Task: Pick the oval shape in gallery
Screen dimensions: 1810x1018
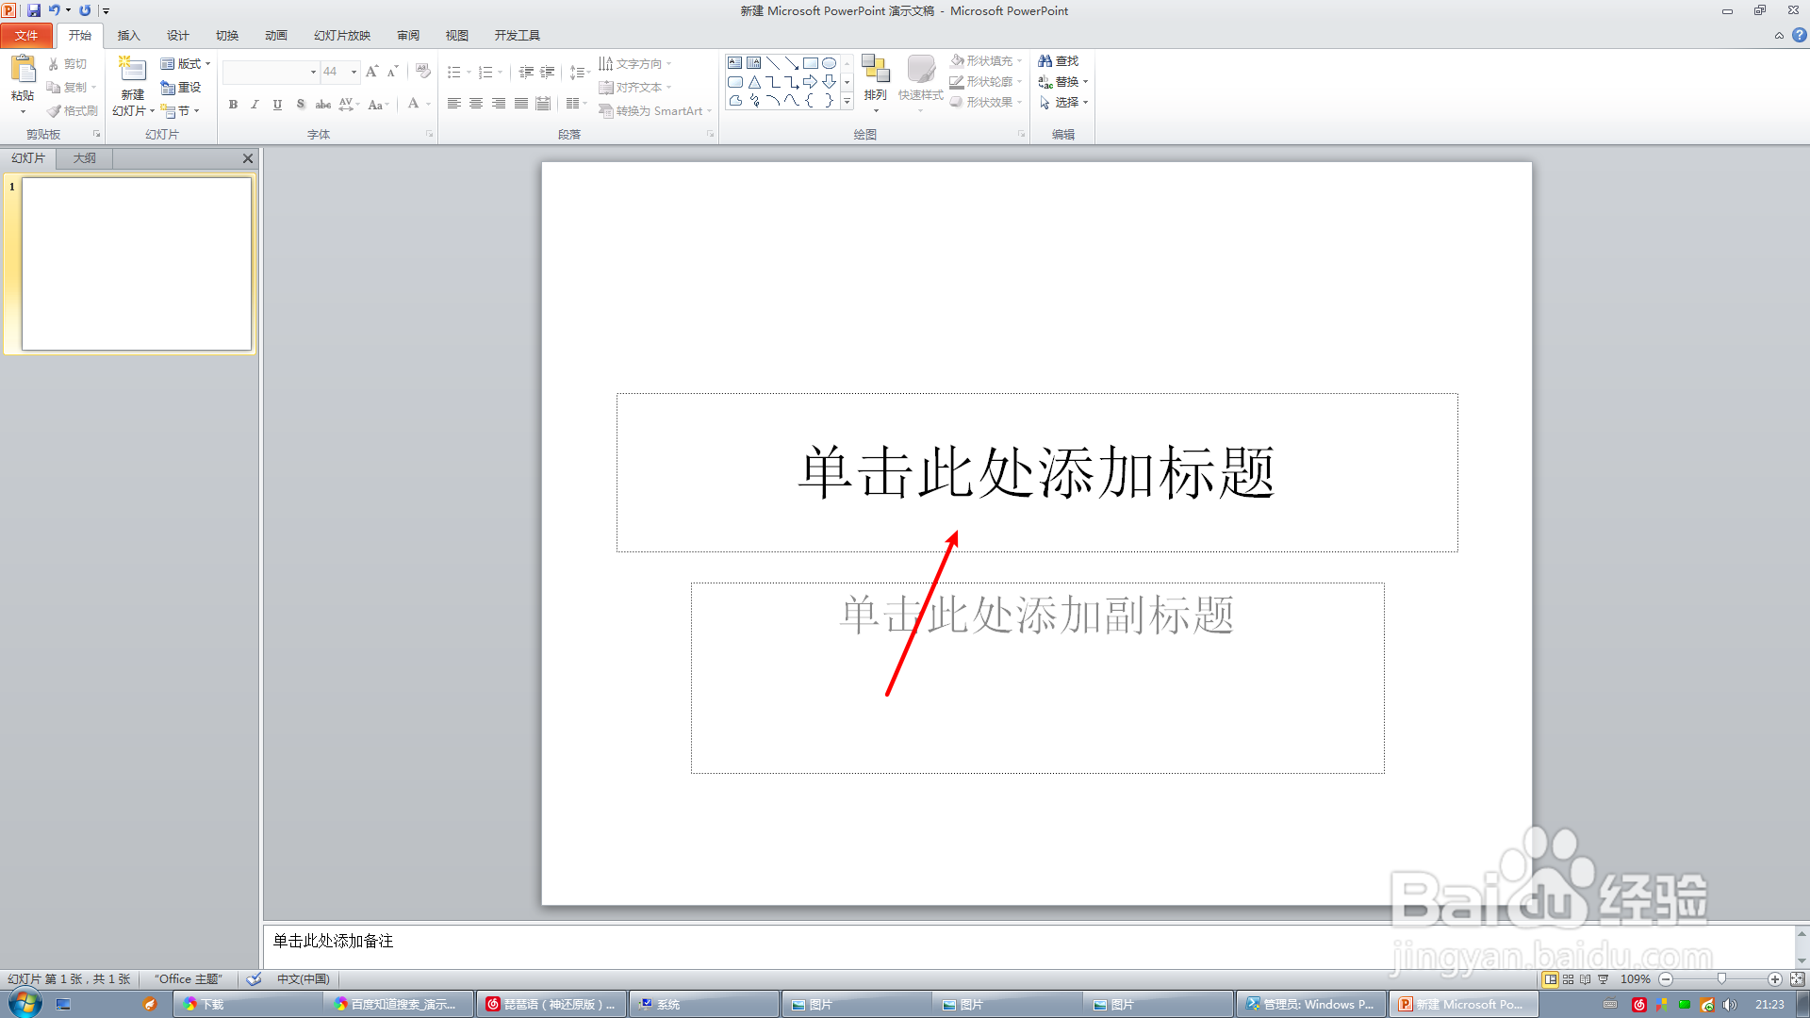Action: pos(829,63)
